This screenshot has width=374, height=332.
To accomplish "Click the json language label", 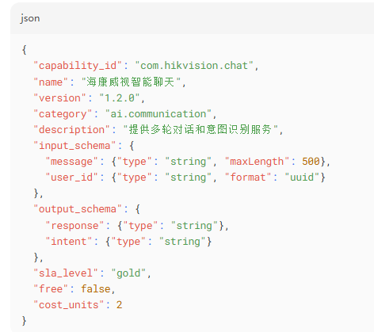I will coord(30,18).
